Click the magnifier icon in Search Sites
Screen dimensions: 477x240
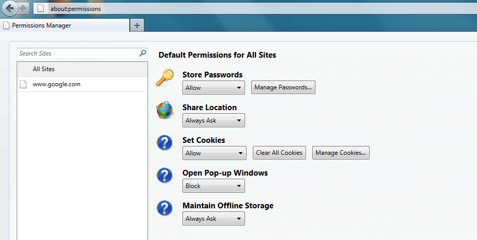click(142, 53)
